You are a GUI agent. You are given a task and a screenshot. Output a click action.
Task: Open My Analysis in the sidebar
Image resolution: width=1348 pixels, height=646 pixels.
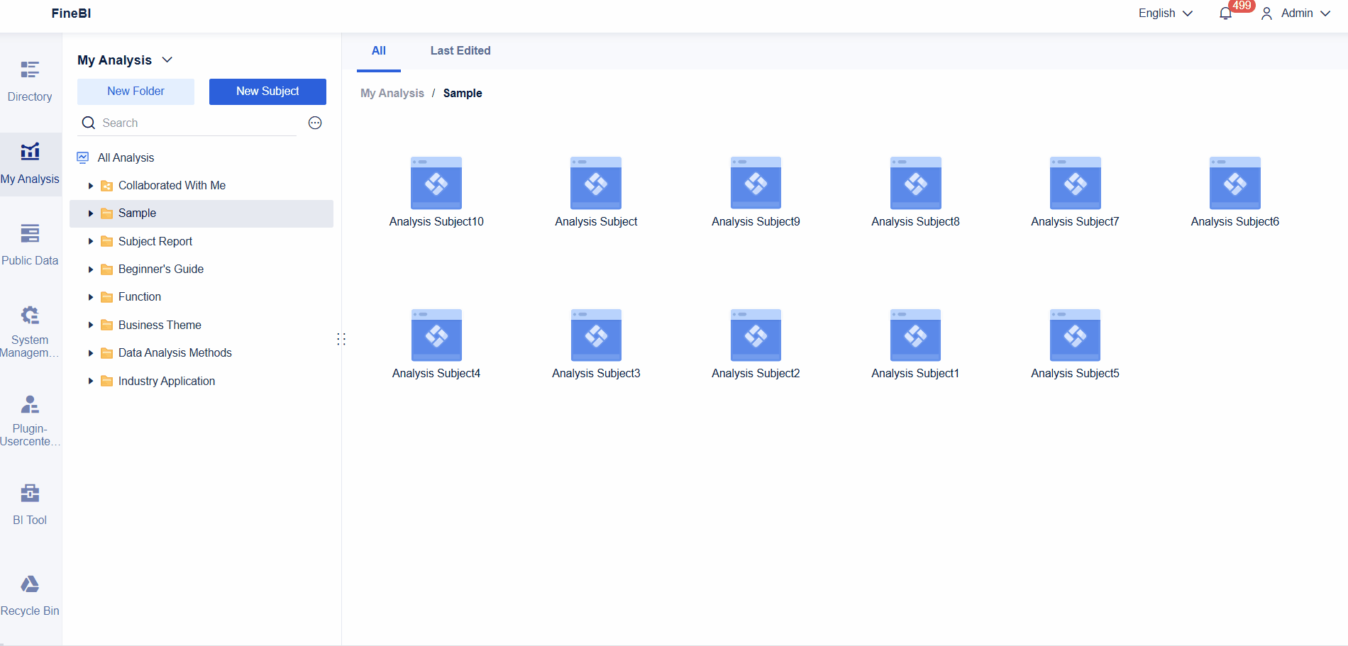[30, 164]
